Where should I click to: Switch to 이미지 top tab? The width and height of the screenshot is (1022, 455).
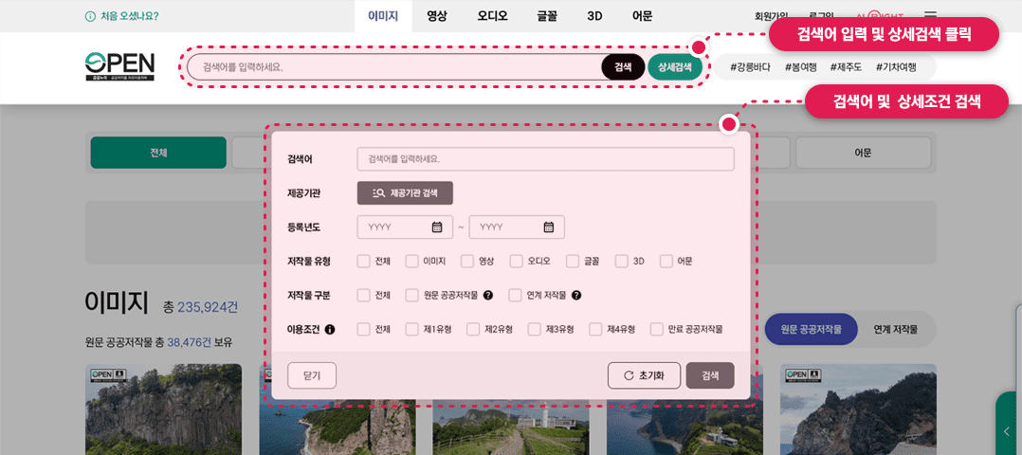[x=383, y=16]
